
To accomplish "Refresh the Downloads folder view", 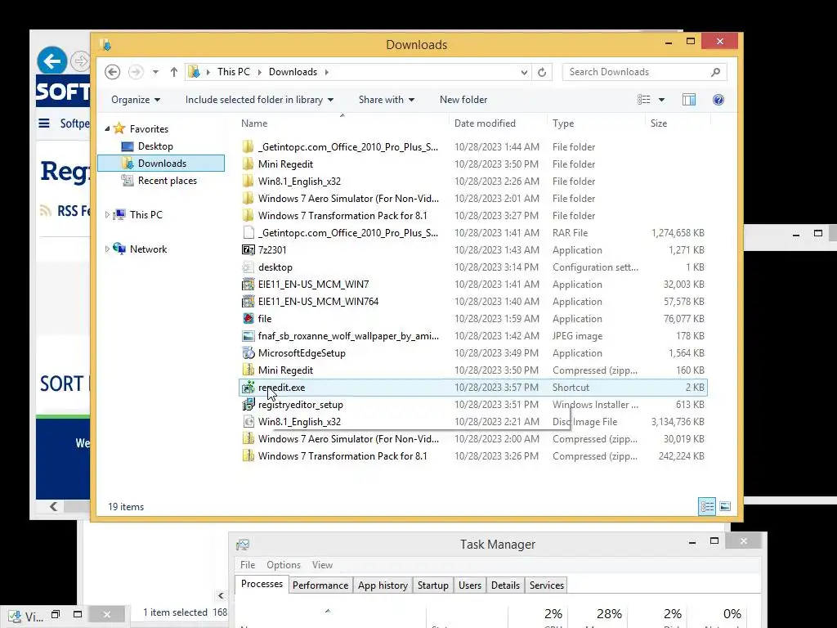I will pos(542,72).
